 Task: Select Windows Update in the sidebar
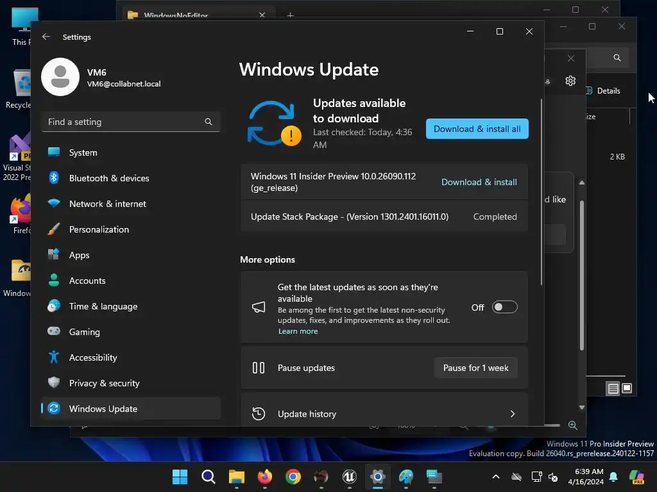tap(131, 408)
